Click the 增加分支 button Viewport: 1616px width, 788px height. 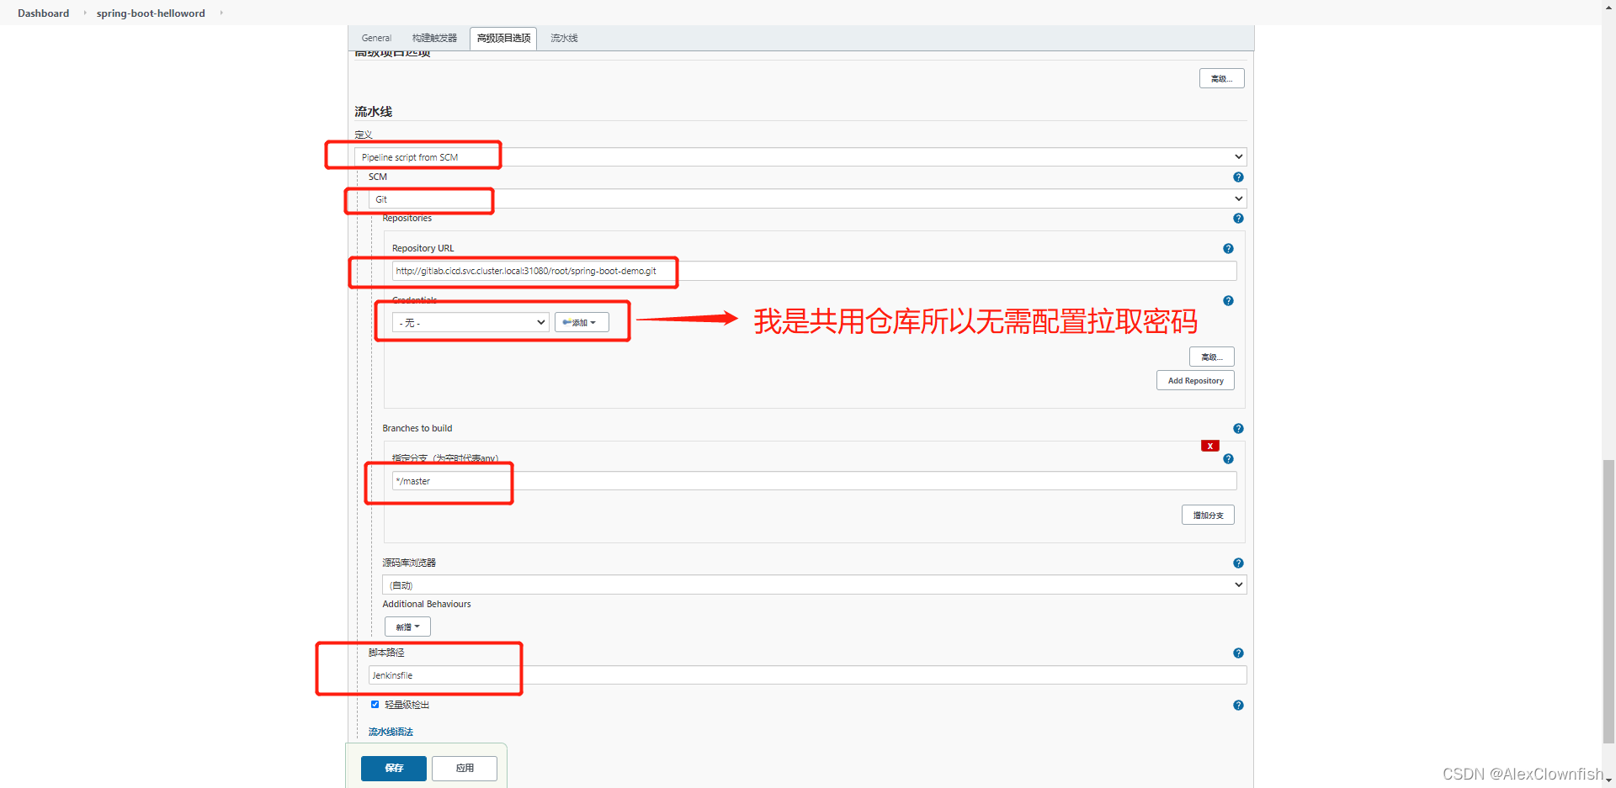[x=1208, y=516]
